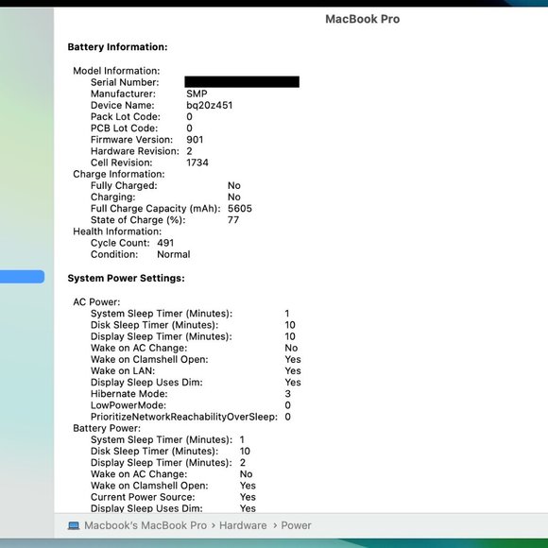The image size is (548, 548).
Task: Click the Full Charge Capacity value 5605
Action: (x=240, y=208)
